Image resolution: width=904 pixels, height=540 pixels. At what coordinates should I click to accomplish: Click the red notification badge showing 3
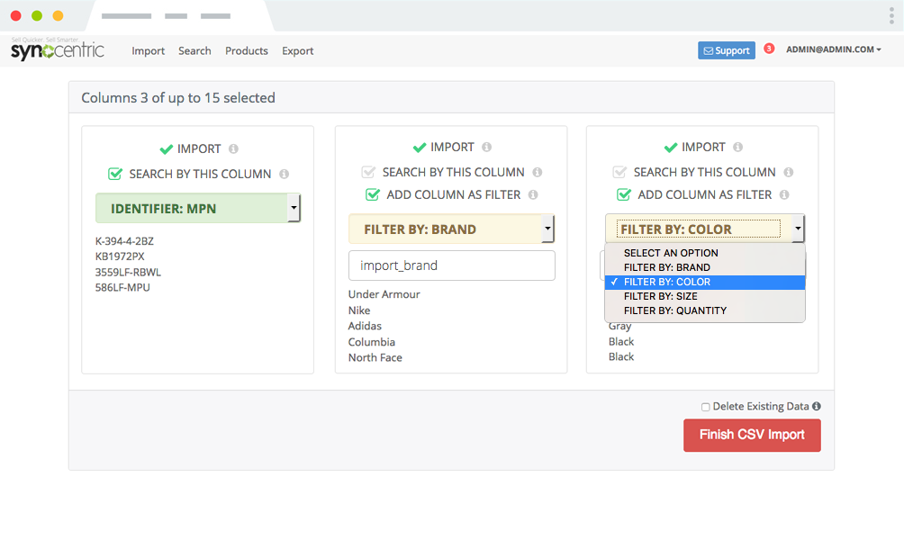[768, 49]
